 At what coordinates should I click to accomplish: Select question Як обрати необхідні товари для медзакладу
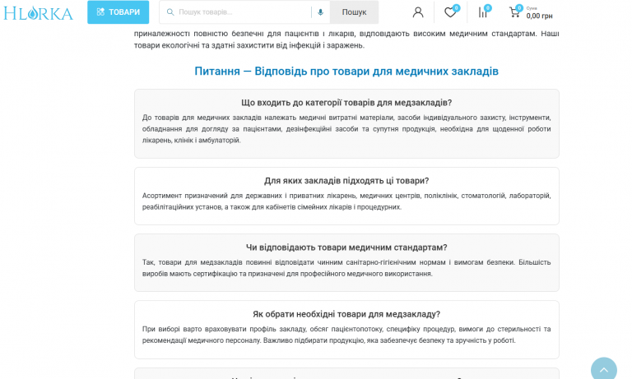pyautogui.click(x=346, y=314)
